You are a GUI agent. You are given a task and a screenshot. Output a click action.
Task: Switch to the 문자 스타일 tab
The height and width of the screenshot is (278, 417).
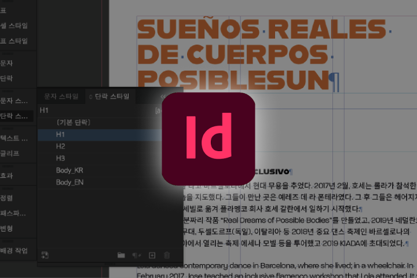point(61,96)
